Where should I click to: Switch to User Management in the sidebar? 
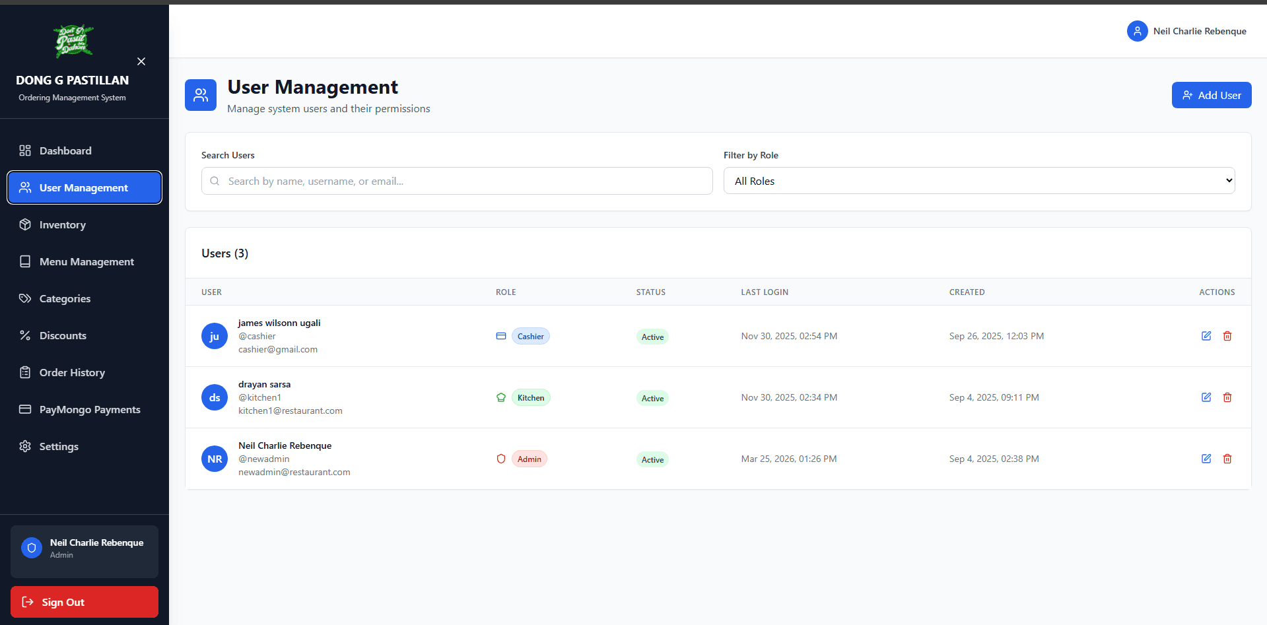pos(84,187)
